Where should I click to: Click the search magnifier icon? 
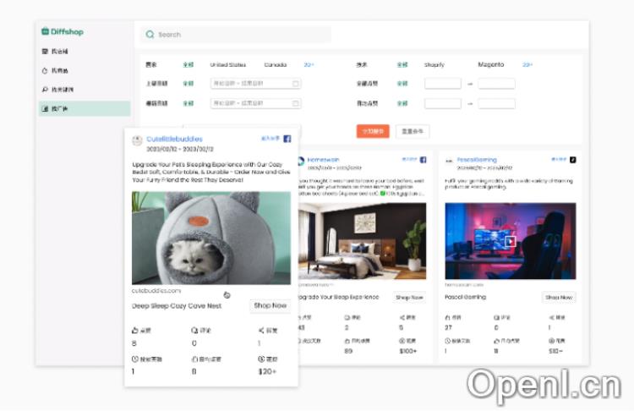pos(150,35)
